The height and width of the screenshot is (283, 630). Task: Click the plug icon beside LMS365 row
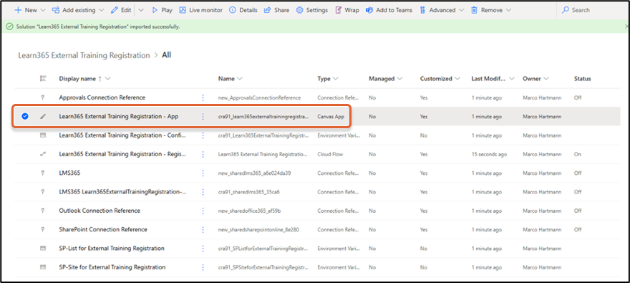point(43,173)
